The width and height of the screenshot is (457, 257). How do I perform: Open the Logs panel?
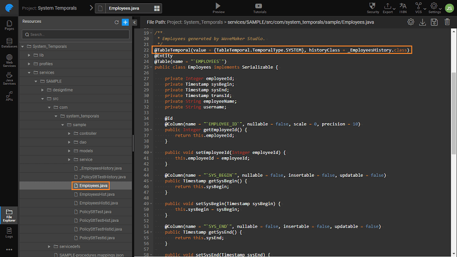pyautogui.click(x=9, y=232)
